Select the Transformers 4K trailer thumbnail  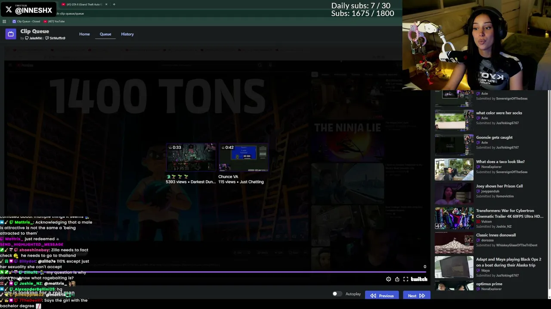[x=454, y=218]
